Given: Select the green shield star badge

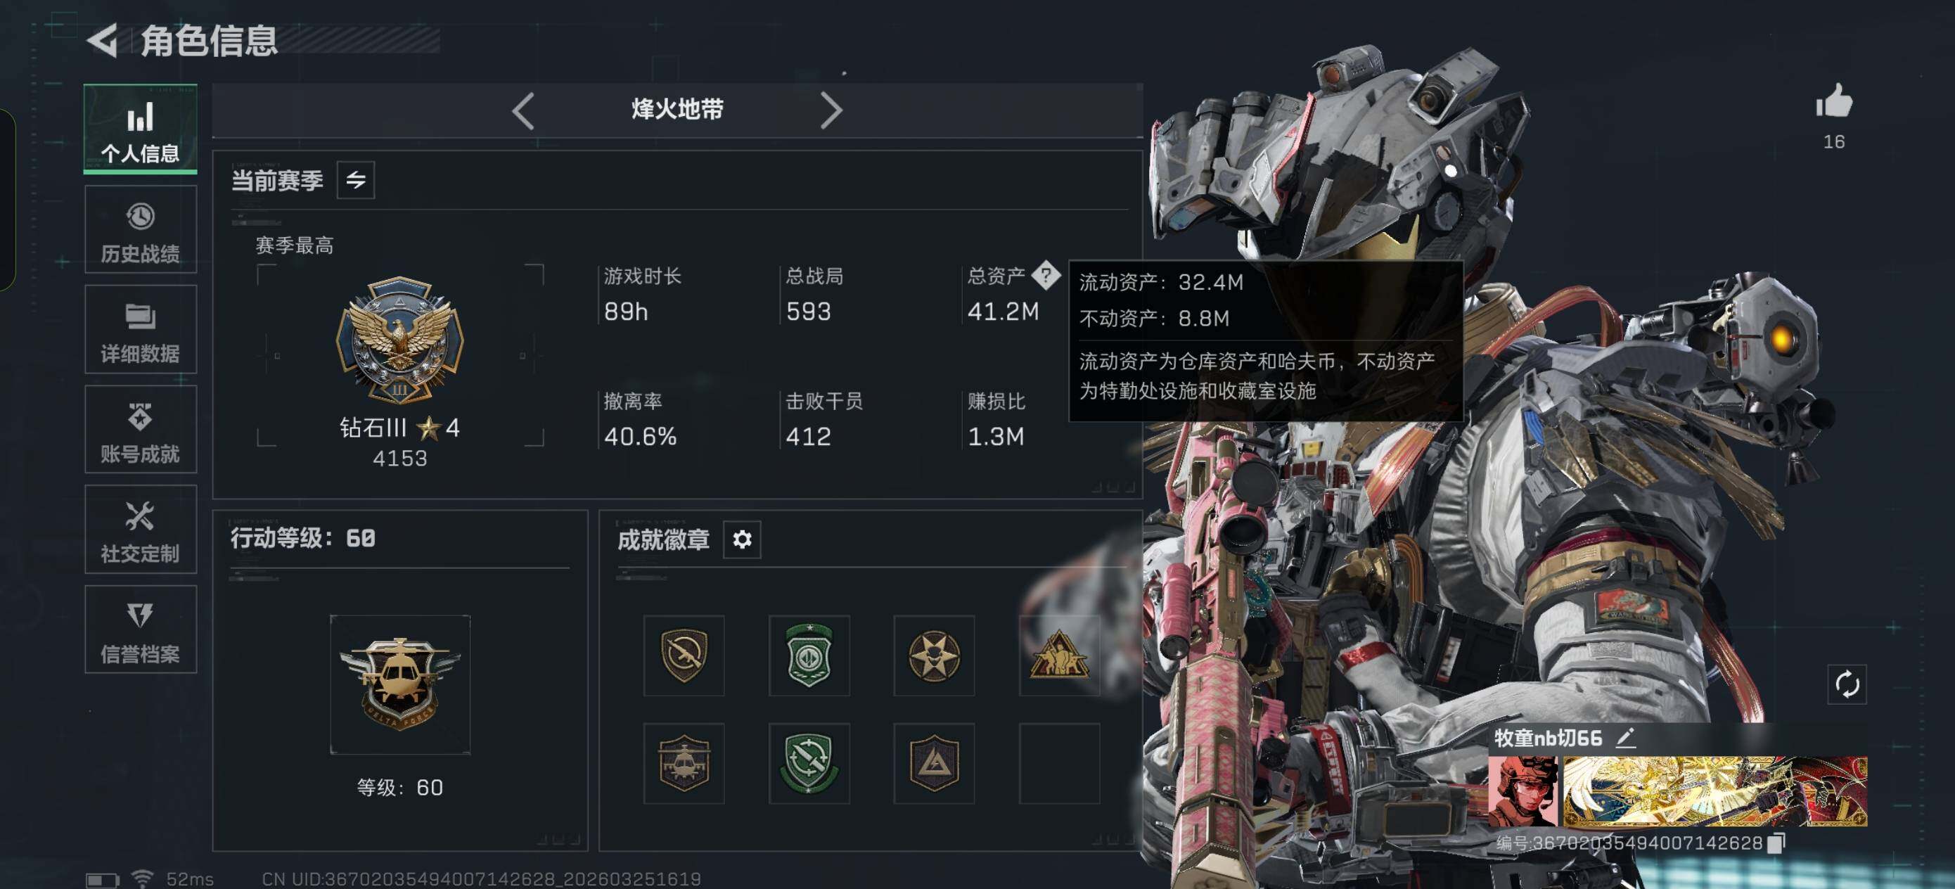Looking at the screenshot, I should (x=809, y=656).
